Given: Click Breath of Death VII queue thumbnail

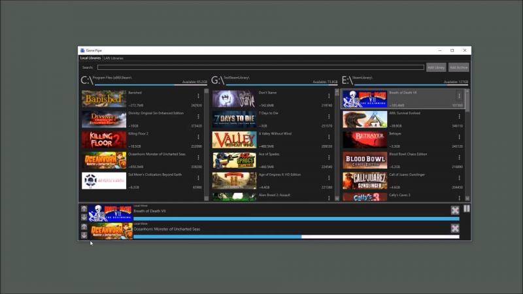Looking at the screenshot, I should pyautogui.click(x=110, y=214).
